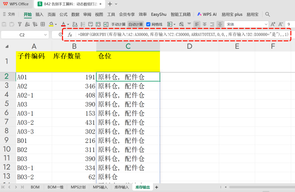Open the 宋体 font name dropdown

tap(266, 24)
